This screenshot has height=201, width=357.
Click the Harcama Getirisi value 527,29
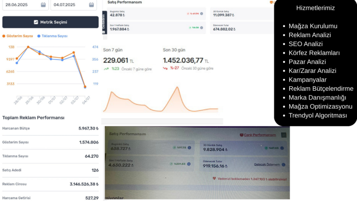click(x=92, y=198)
